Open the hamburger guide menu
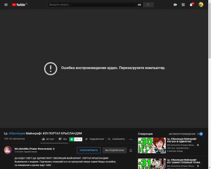211x169 pixels. click(6, 5)
